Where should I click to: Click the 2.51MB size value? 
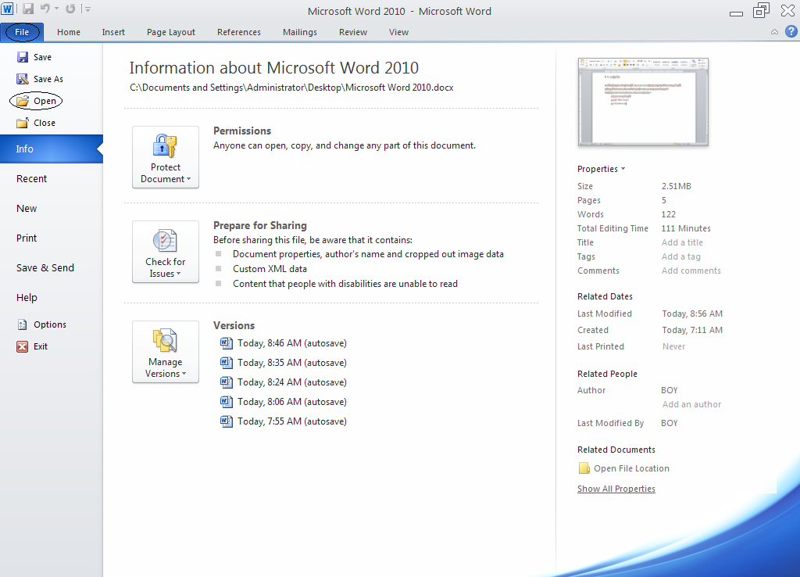pos(677,186)
